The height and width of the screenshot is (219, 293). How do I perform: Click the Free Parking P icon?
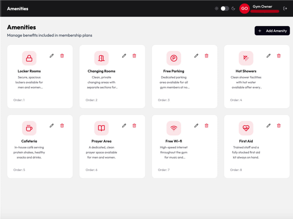pos(173,58)
